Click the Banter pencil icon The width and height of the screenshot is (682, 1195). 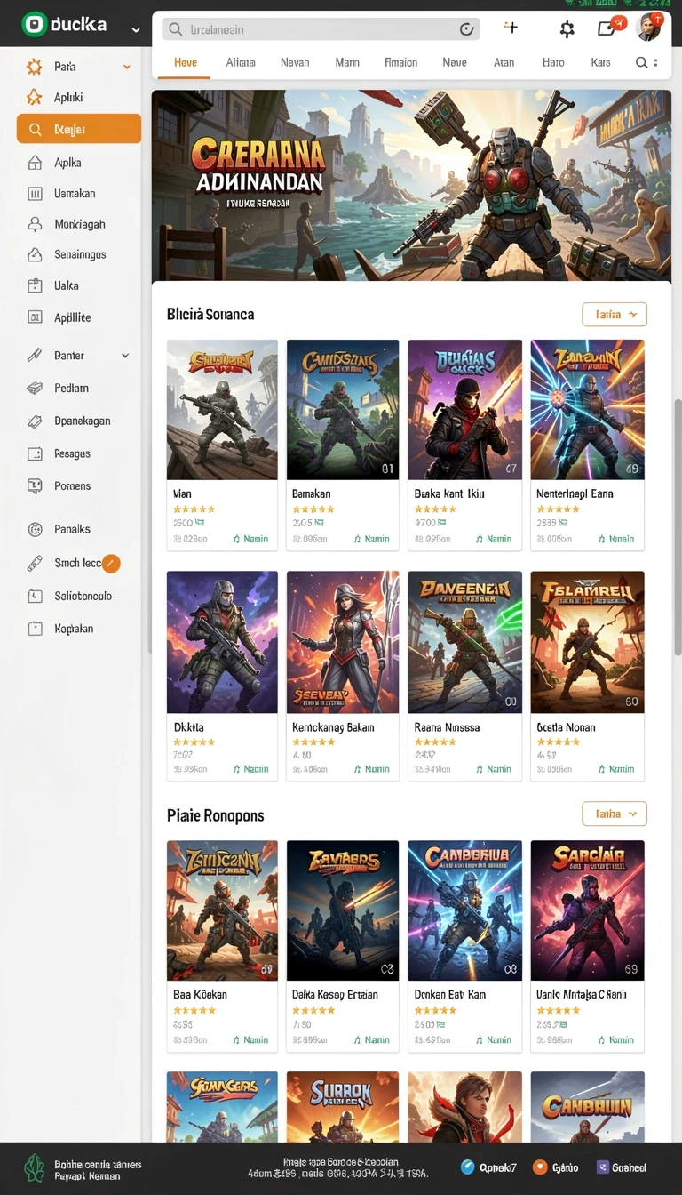36,356
